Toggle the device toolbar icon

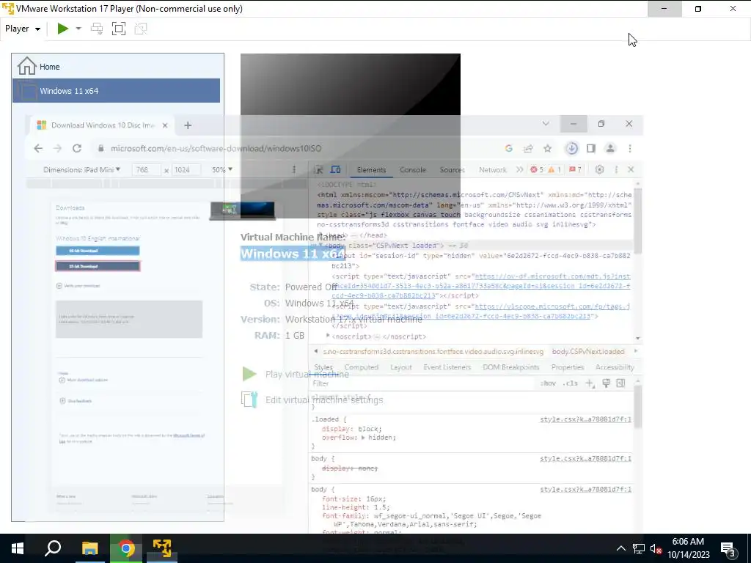[x=335, y=169]
